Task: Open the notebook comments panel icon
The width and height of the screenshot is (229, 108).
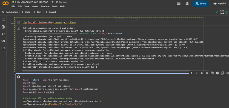Action: tap(179, 4)
